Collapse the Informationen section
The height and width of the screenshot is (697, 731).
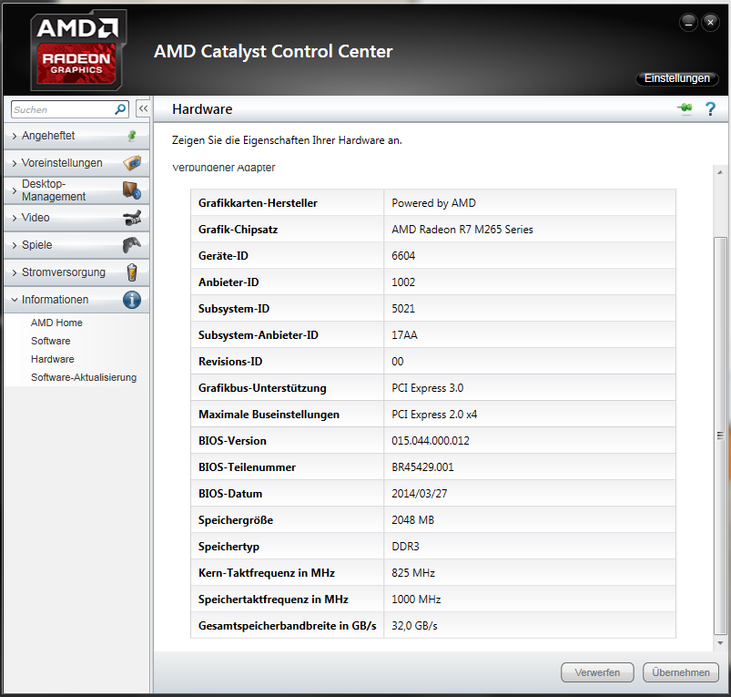(x=76, y=300)
